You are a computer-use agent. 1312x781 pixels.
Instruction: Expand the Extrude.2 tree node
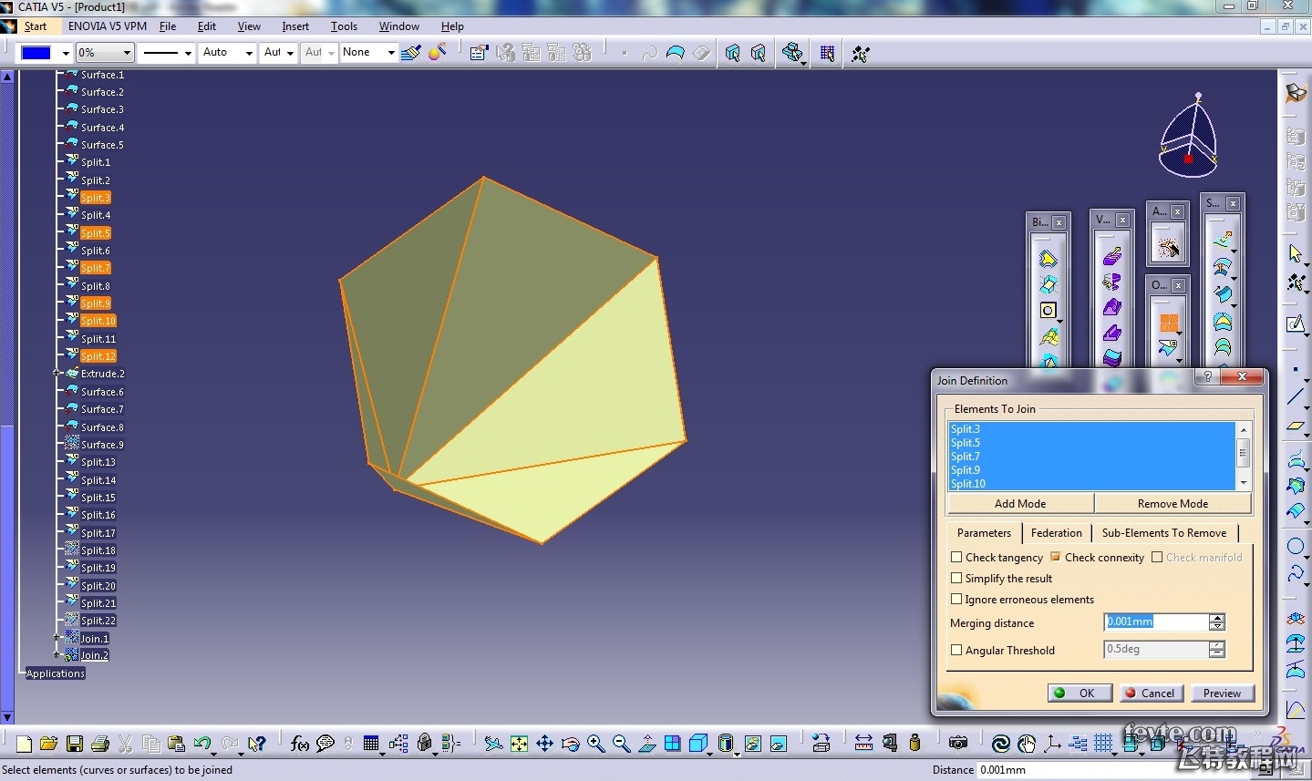57,373
